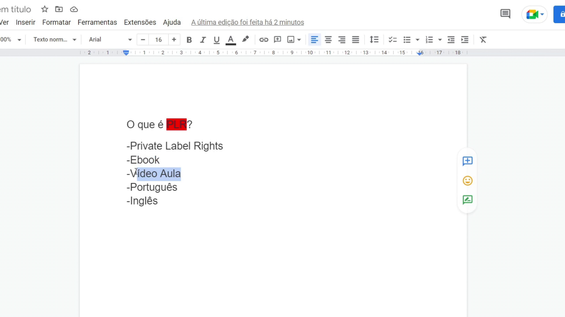Click the selected Vídeo Aula text

(x=159, y=174)
